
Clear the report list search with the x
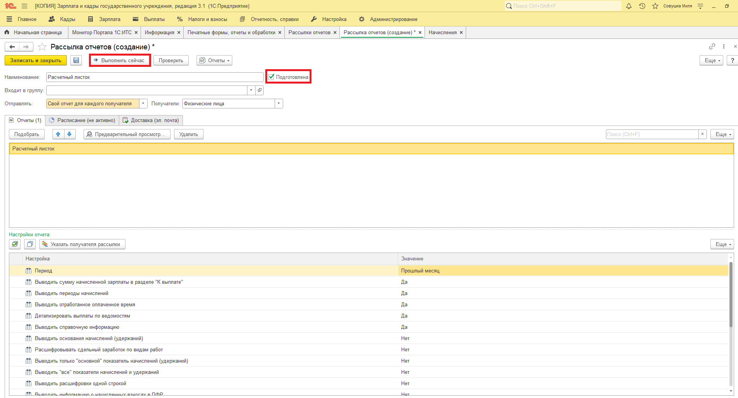point(702,134)
